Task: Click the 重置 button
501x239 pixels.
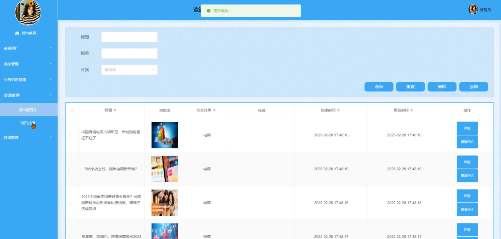Action: click(411, 87)
